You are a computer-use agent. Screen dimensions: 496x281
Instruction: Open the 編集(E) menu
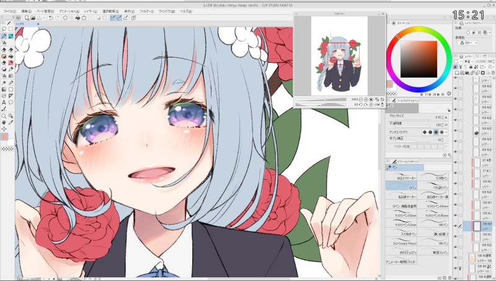coord(26,11)
